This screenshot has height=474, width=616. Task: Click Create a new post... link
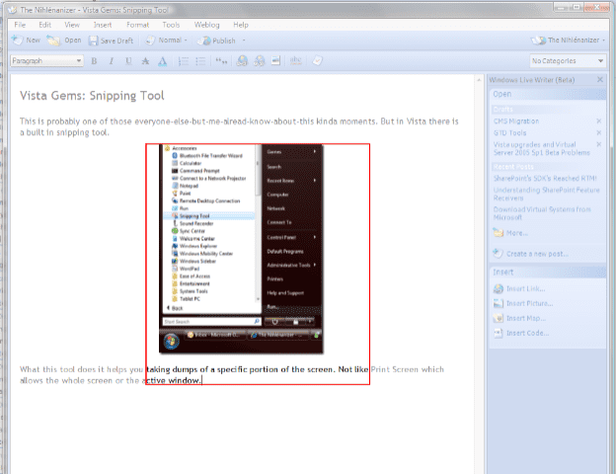coord(531,254)
